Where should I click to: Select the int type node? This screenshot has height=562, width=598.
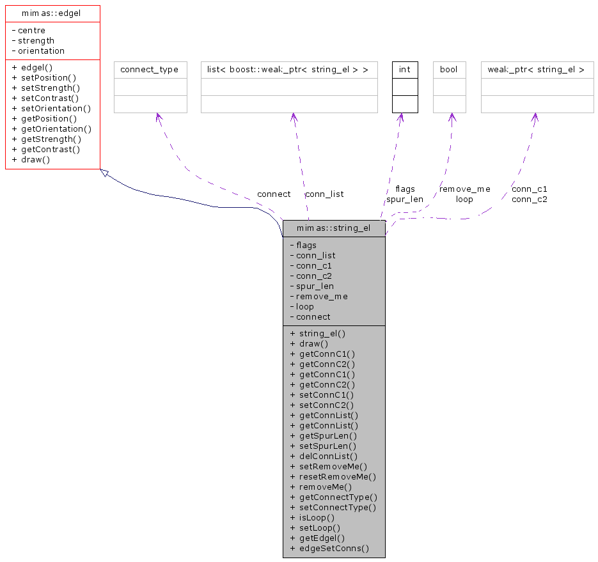[x=404, y=69]
